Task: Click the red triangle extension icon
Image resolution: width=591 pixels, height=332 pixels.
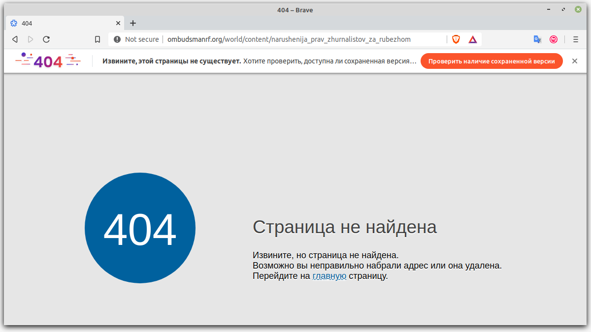Action: (472, 39)
